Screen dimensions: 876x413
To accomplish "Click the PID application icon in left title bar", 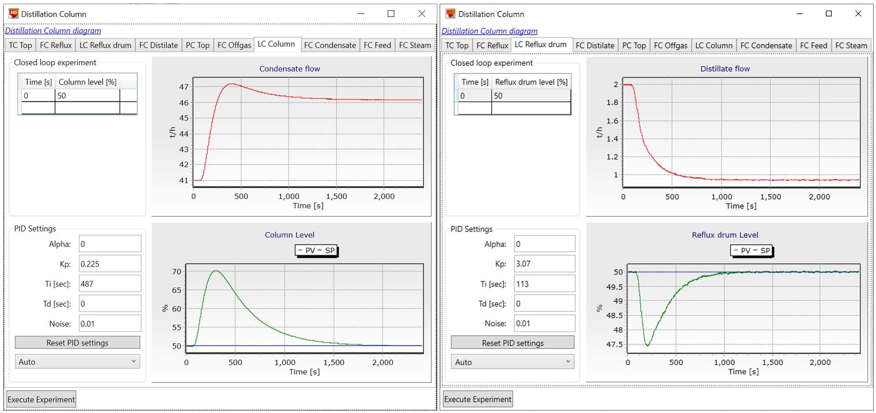I will tap(14, 14).
